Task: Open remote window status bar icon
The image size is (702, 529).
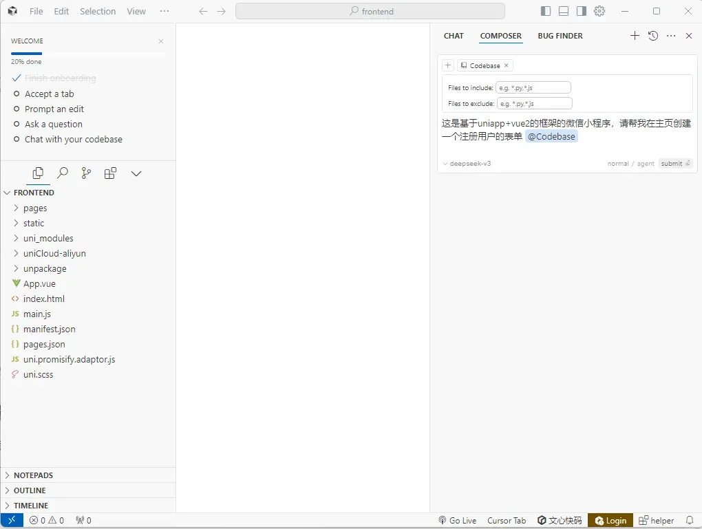Action: (12, 521)
